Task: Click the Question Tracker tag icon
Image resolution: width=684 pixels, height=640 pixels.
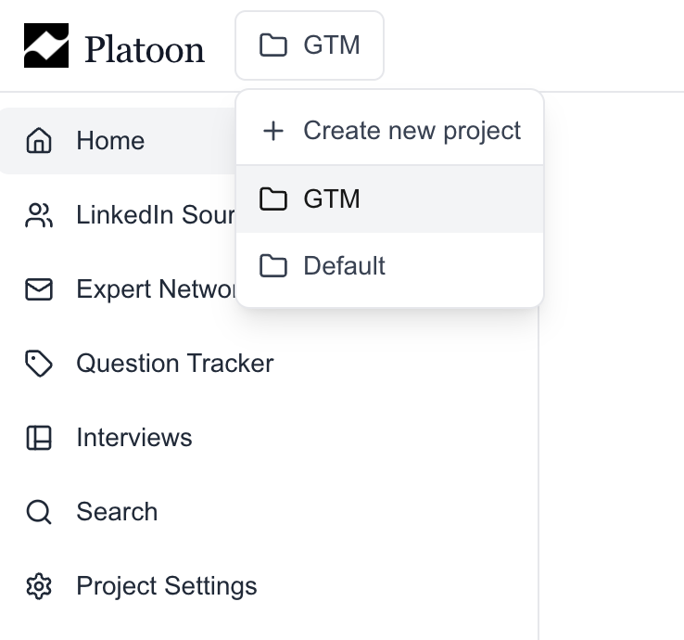Action: [39, 364]
